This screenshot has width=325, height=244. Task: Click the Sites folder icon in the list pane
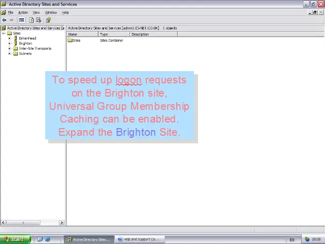(70, 40)
